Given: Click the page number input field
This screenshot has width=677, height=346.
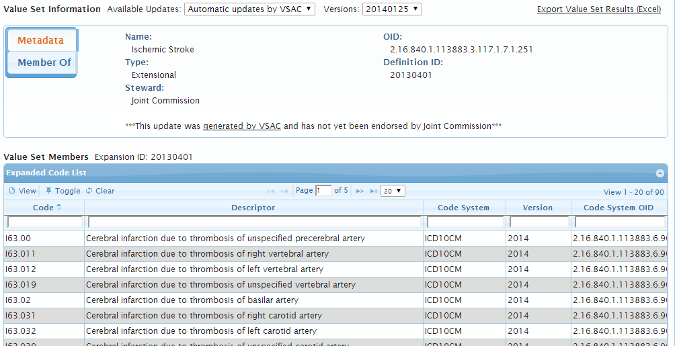Looking at the screenshot, I should pos(323,191).
